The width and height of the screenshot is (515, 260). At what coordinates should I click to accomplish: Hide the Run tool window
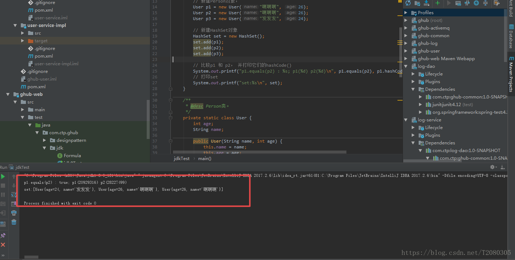(503, 167)
